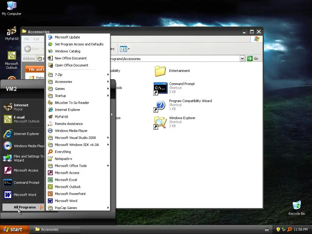The image size is (312, 234).
Task: Launch MyPal 68 from programs list
Action: pyautogui.click(x=78, y=117)
